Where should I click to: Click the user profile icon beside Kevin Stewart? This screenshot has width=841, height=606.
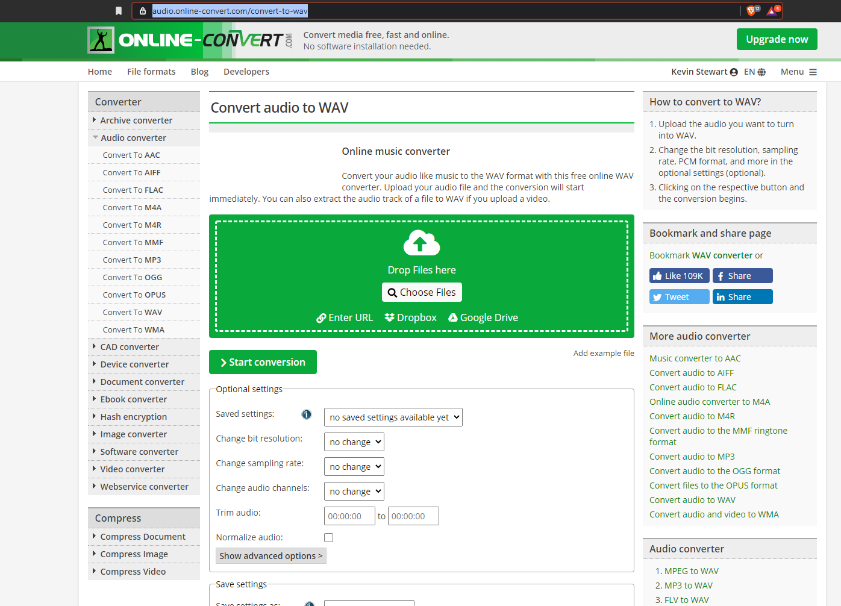pyautogui.click(x=734, y=72)
